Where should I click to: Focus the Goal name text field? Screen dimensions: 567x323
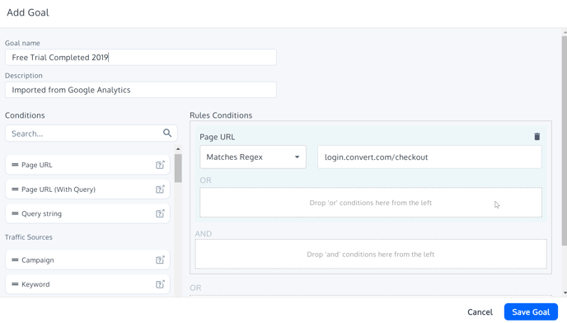(141, 57)
